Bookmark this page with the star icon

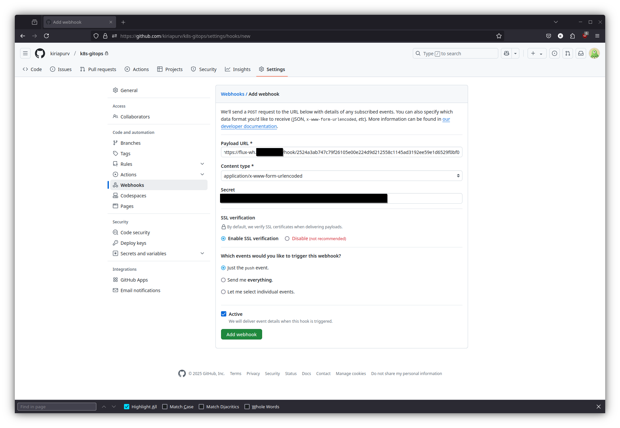point(499,36)
